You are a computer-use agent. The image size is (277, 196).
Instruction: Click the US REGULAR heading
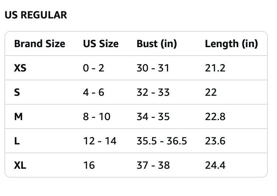(35, 15)
